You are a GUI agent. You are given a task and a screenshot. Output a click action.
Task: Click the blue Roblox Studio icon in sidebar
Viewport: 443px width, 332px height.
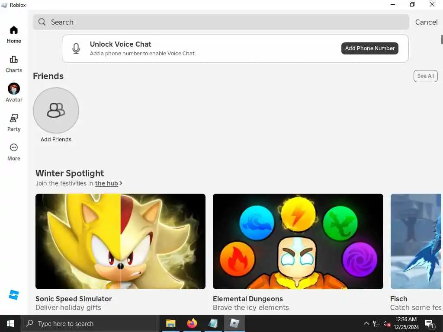13,295
